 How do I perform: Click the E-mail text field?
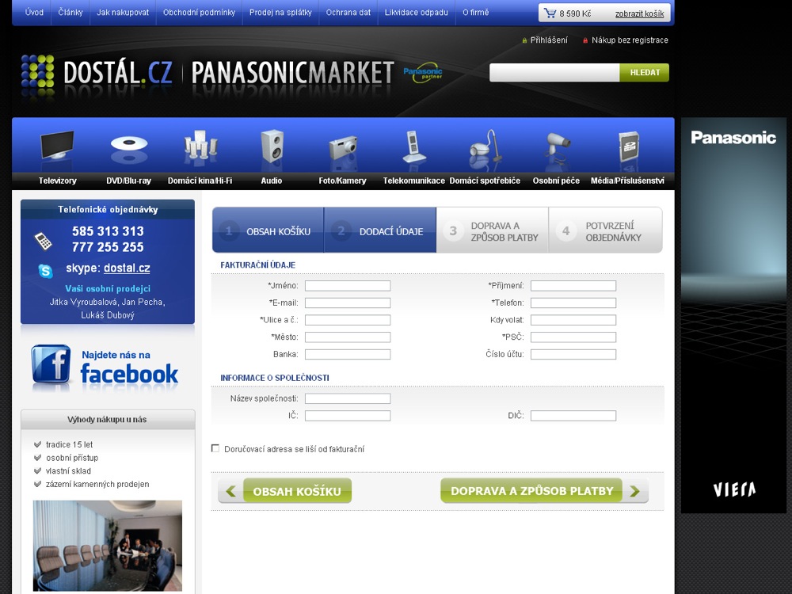[348, 303]
